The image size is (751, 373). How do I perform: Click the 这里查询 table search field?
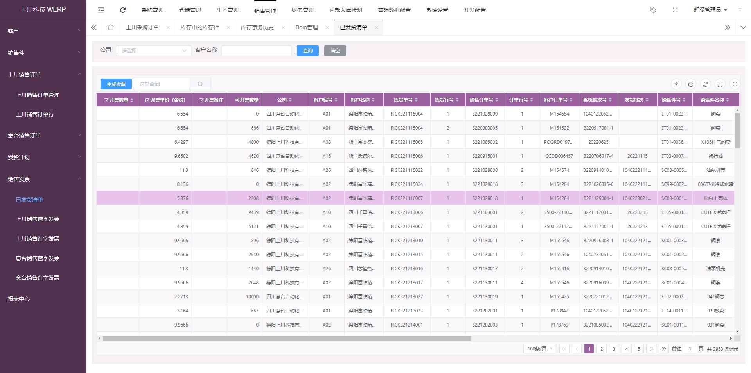click(x=161, y=84)
